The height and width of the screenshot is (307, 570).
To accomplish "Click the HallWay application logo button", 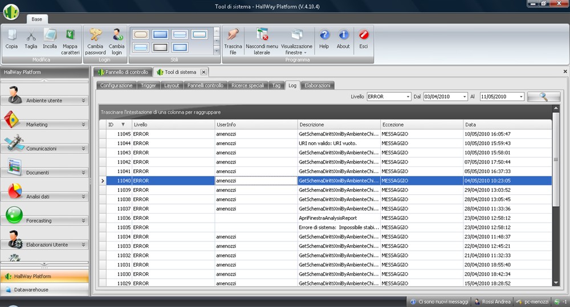I will tap(11, 11).
